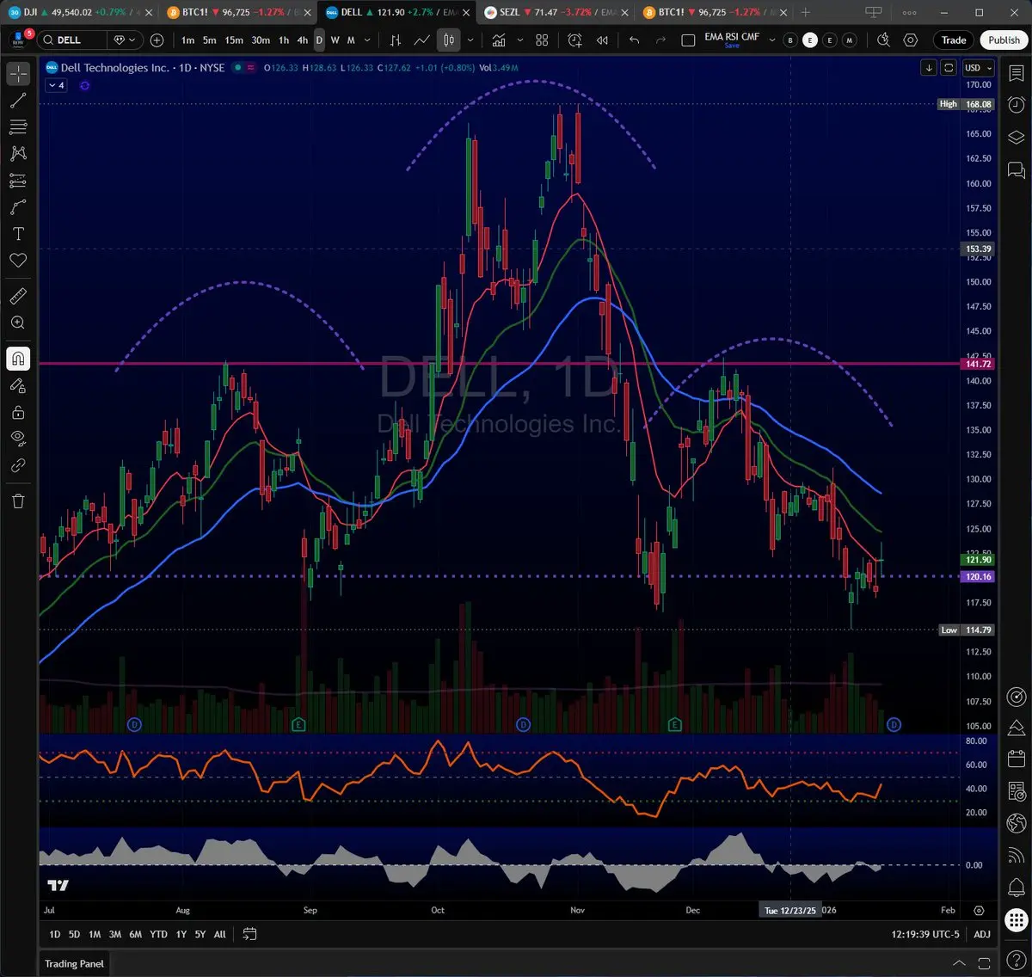Remove drawings with the trash icon
Viewport: 1032px width, 977px height.
(18, 501)
